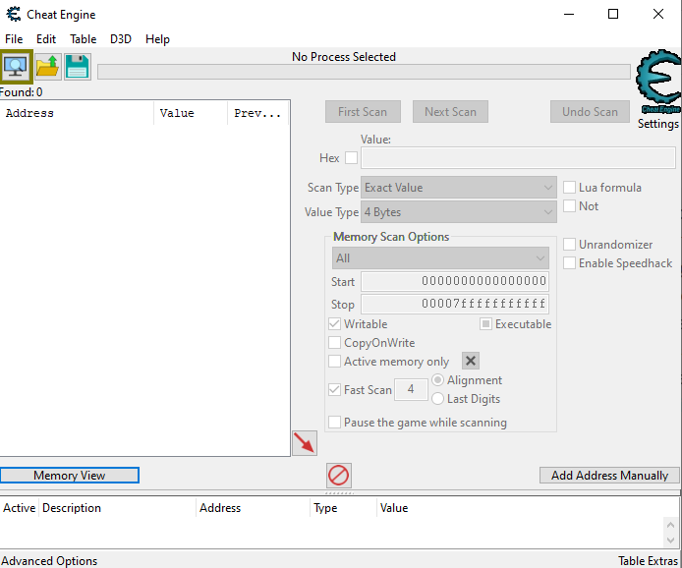This screenshot has width=682, height=568.
Task: Click the X icon beside Active memory only
Action: coord(471,362)
